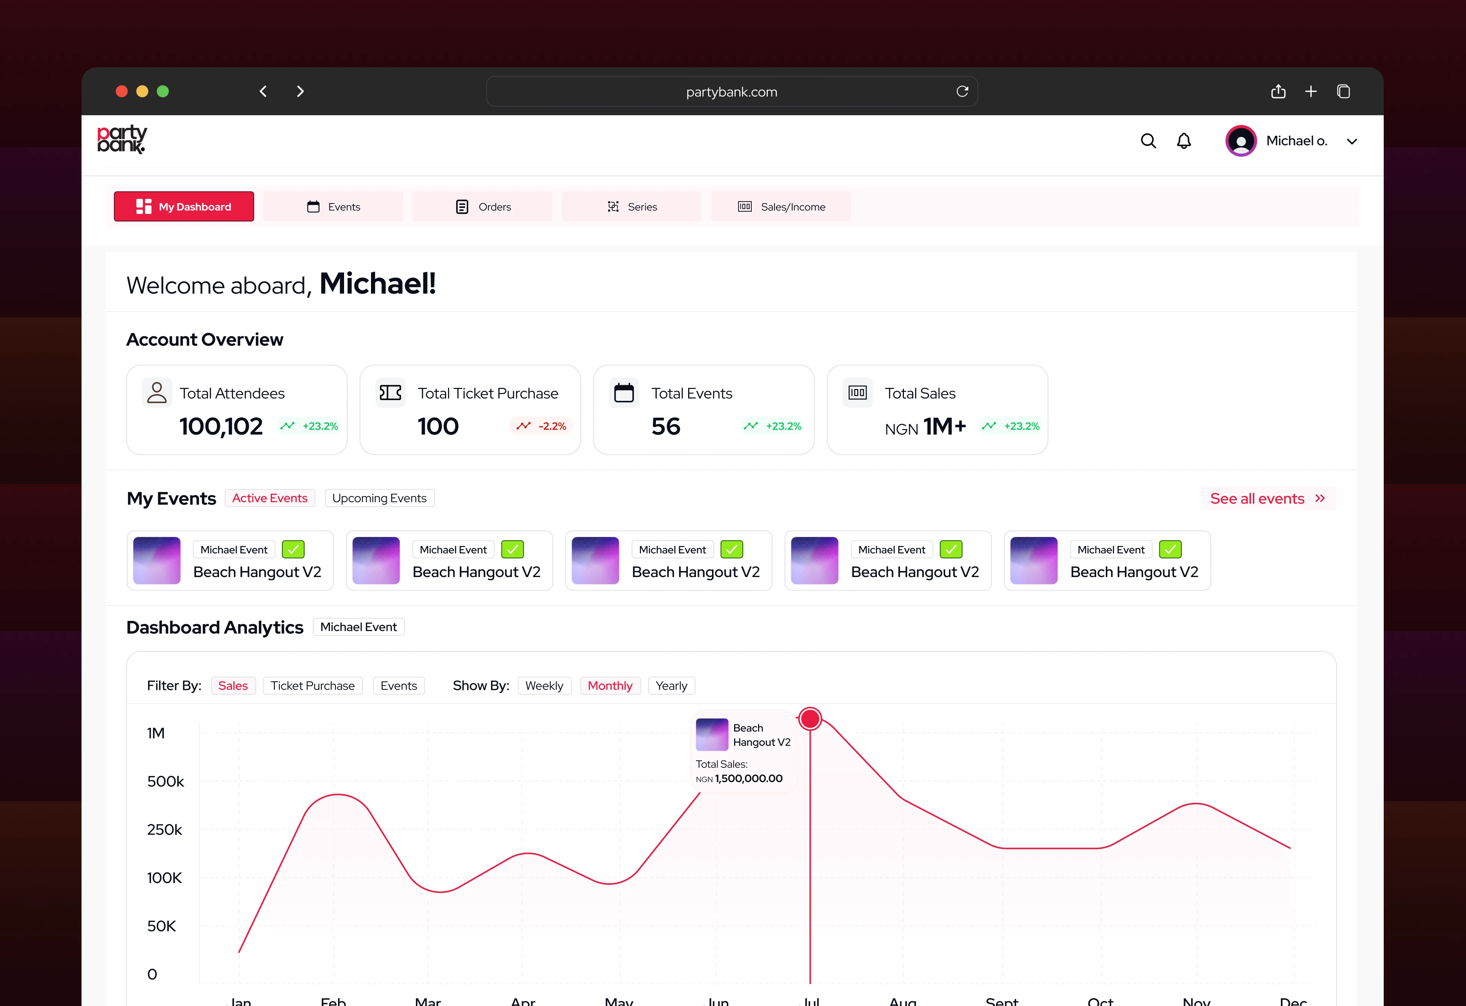The image size is (1466, 1006).
Task: Open notifications bell icon
Action: (1184, 141)
